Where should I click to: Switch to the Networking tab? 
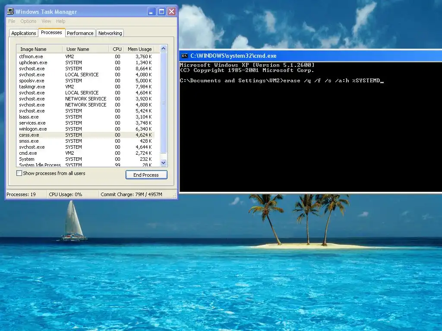tap(110, 33)
